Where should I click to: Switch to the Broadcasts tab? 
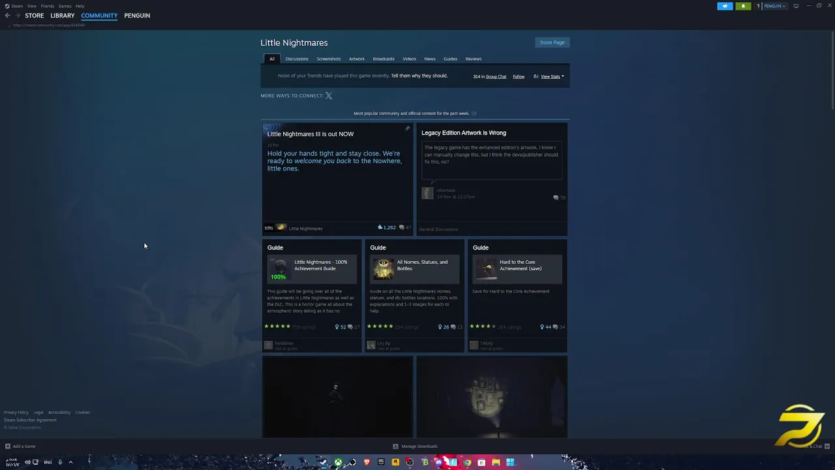point(384,59)
